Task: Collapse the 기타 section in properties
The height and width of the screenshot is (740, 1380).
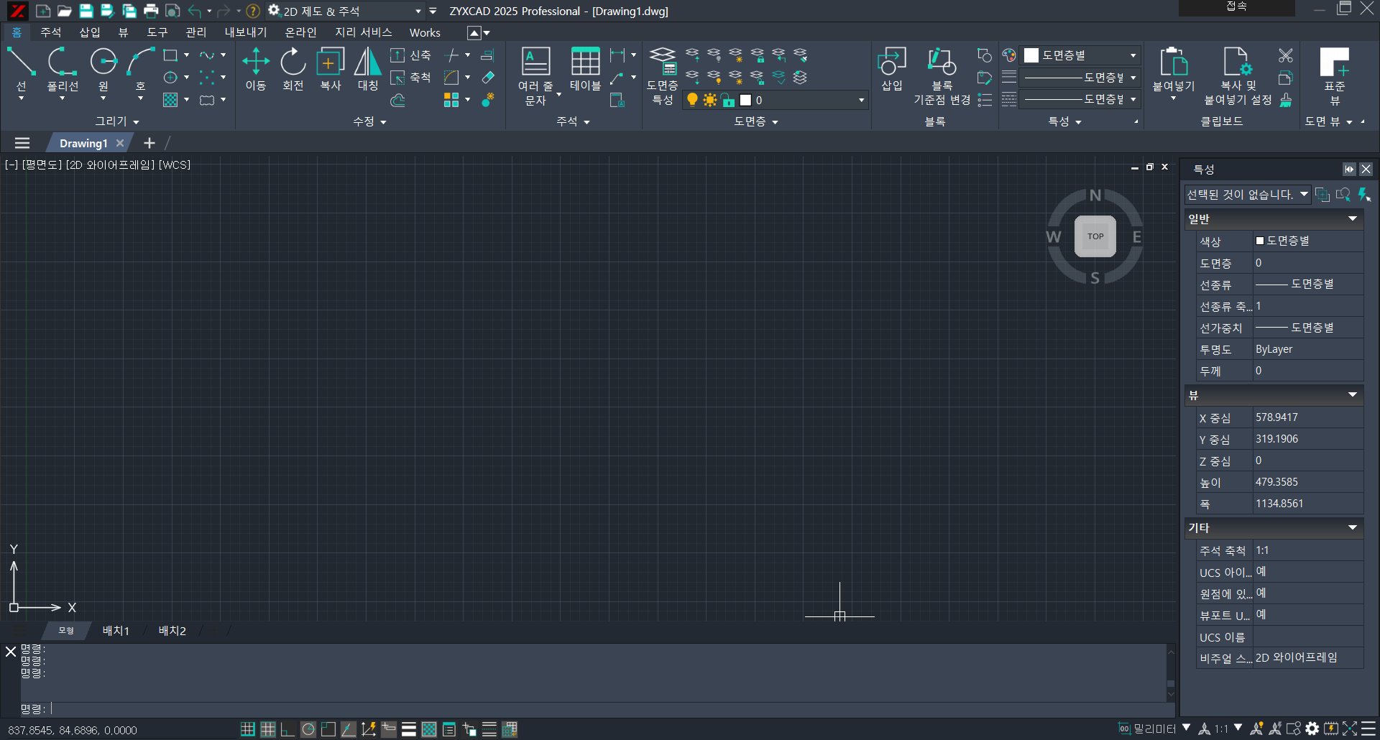Action: coord(1352,527)
